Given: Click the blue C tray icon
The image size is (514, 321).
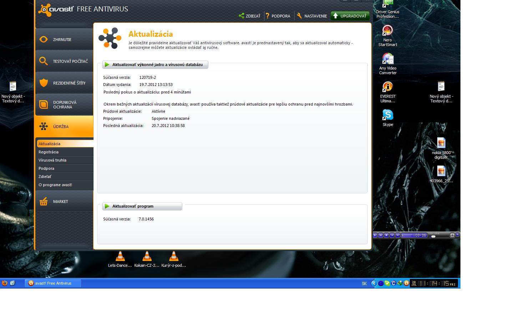Looking at the screenshot, I should tap(394, 284).
